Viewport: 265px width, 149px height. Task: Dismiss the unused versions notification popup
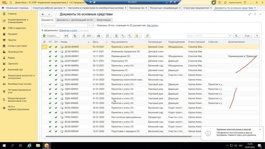click(x=260, y=130)
